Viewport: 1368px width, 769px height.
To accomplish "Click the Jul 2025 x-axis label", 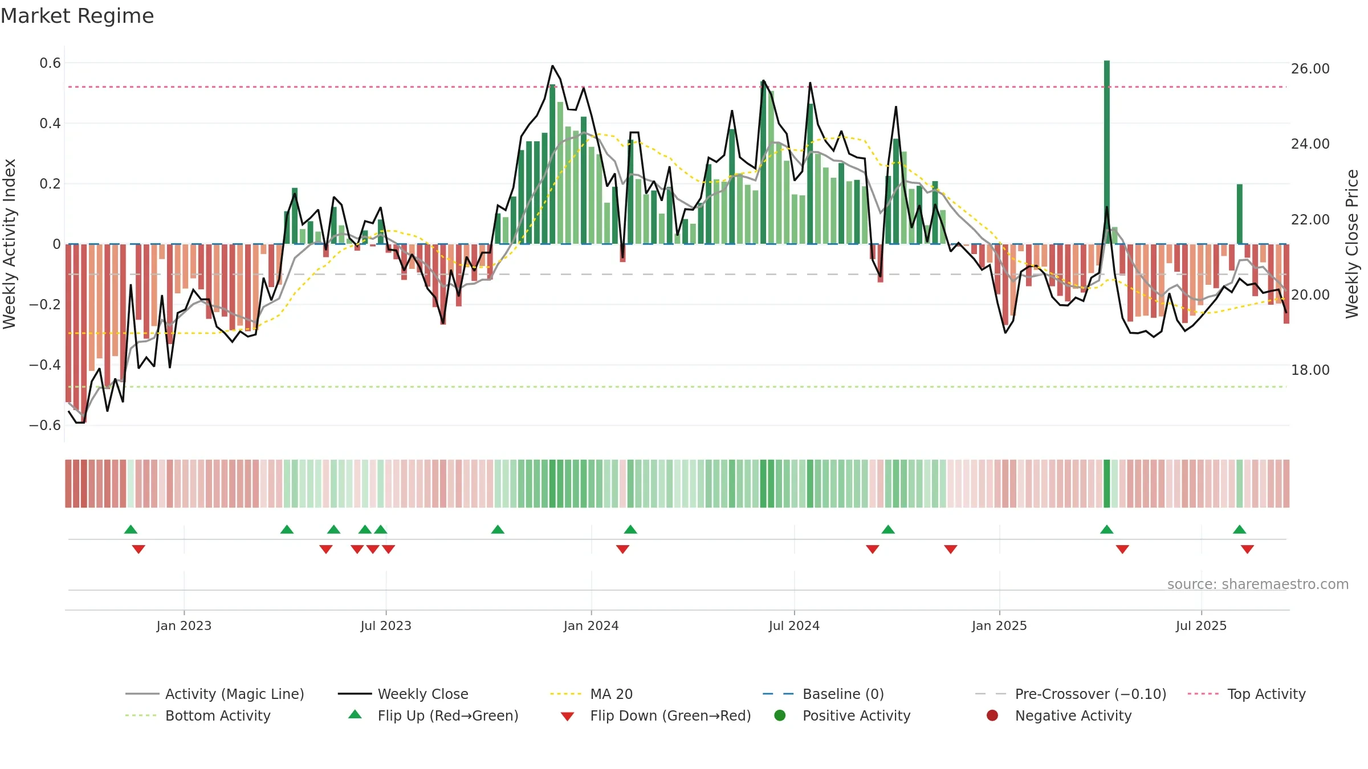I will click(1201, 625).
